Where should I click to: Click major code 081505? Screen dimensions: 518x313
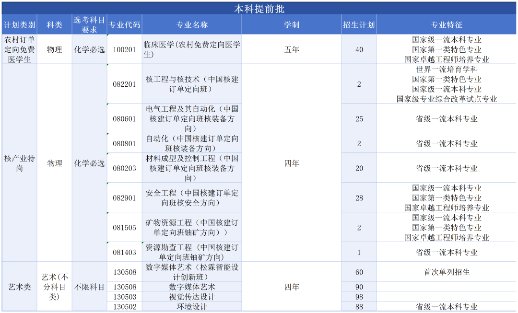125,228
